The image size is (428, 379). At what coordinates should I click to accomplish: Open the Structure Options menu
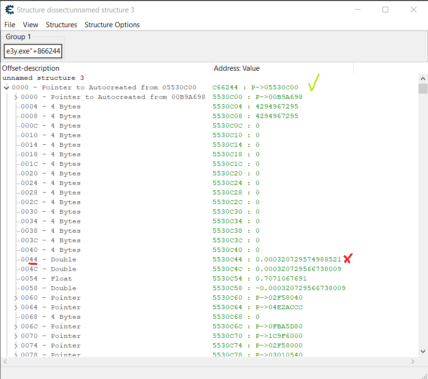pos(112,25)
